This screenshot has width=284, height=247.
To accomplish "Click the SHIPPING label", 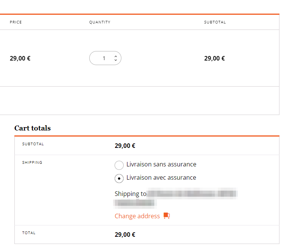I will click(x=32, y=162).
